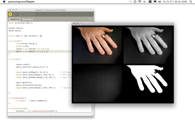Click the 'background(0);' code line

[22, 46]
